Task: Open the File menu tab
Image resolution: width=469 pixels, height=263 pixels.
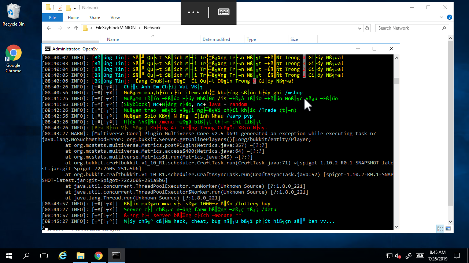Action: point(52,18)
